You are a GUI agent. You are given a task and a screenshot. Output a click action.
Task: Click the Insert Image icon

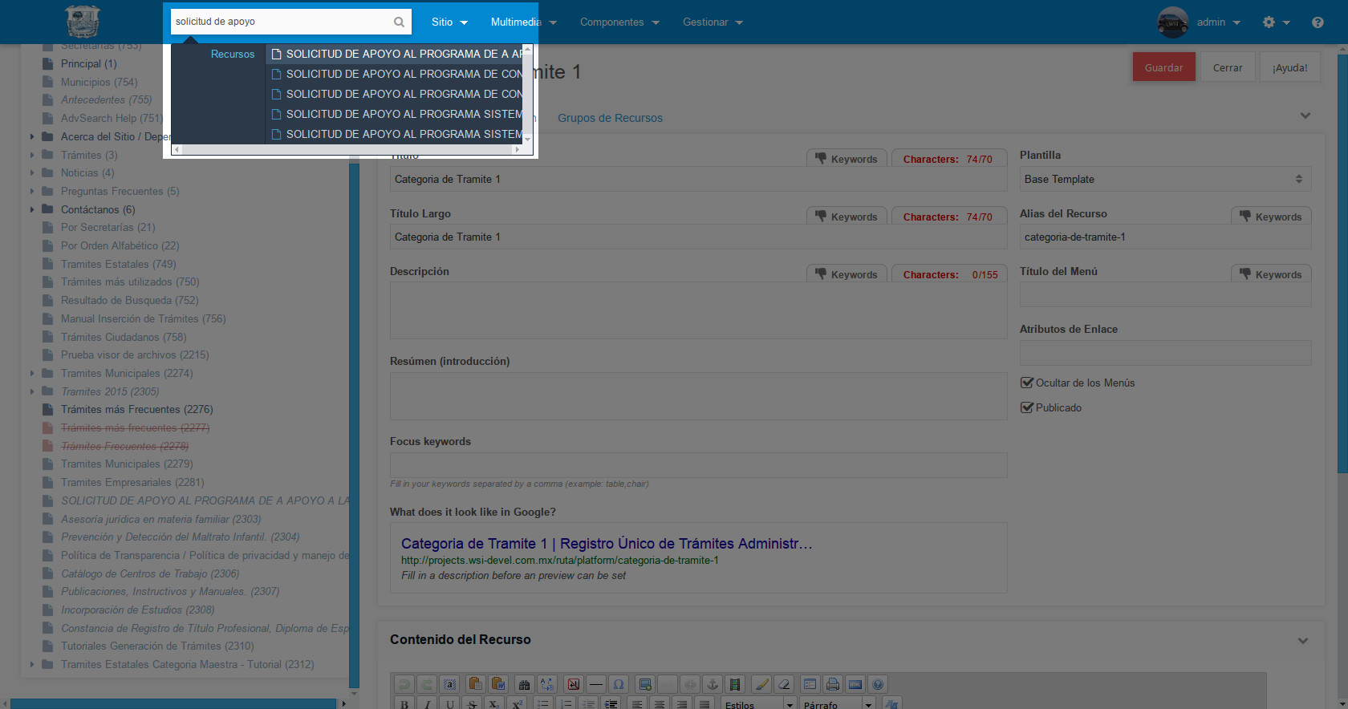click(x=644, y=684)
